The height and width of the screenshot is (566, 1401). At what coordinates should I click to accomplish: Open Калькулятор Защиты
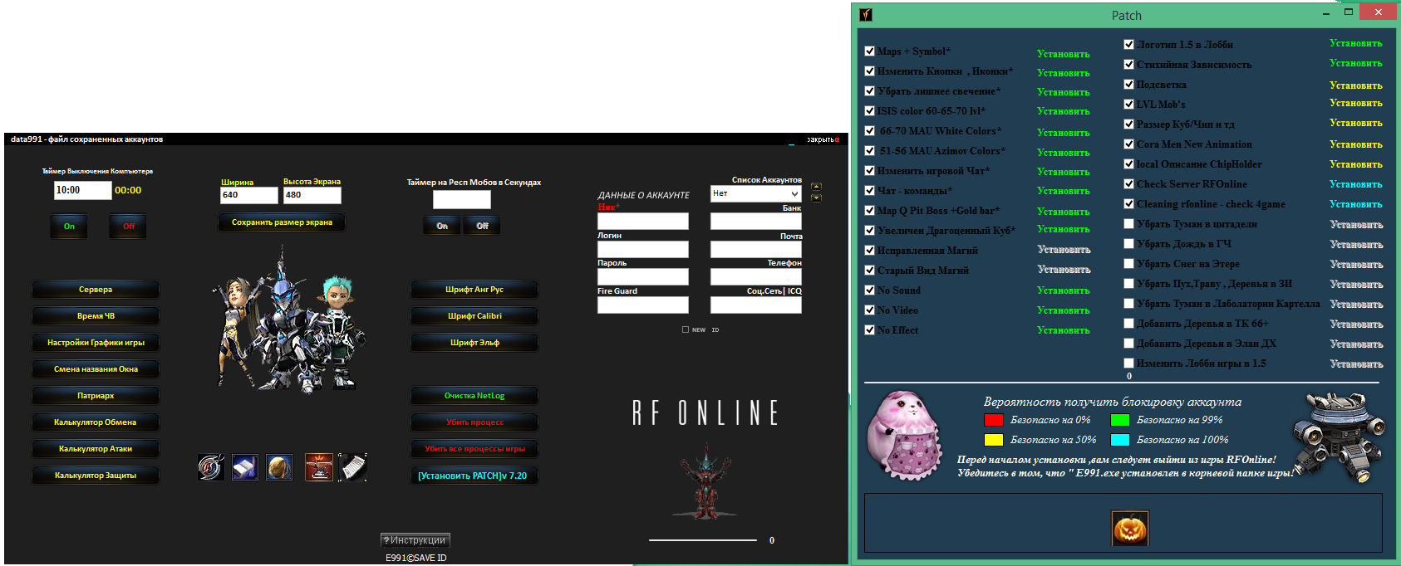coord(96,476)
